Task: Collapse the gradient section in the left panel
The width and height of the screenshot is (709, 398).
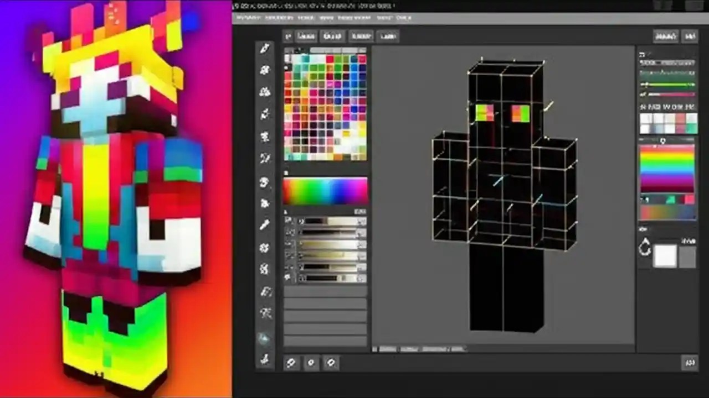Action: (286, 172)
